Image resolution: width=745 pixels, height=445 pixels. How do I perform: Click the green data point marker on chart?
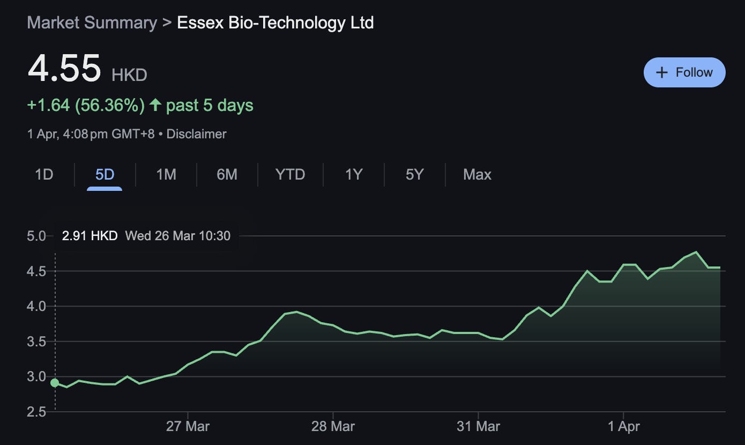pyautogui.click(x=55, y=383)
